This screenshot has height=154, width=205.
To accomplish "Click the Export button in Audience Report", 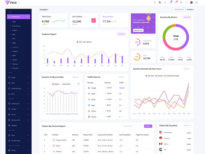I will [121, 34].
